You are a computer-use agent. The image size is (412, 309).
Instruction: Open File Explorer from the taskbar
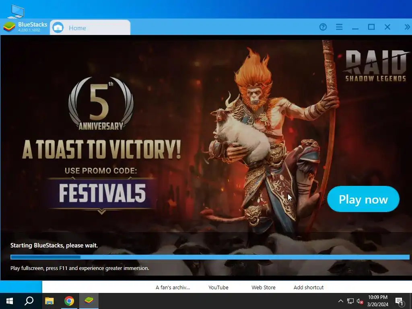49,301
